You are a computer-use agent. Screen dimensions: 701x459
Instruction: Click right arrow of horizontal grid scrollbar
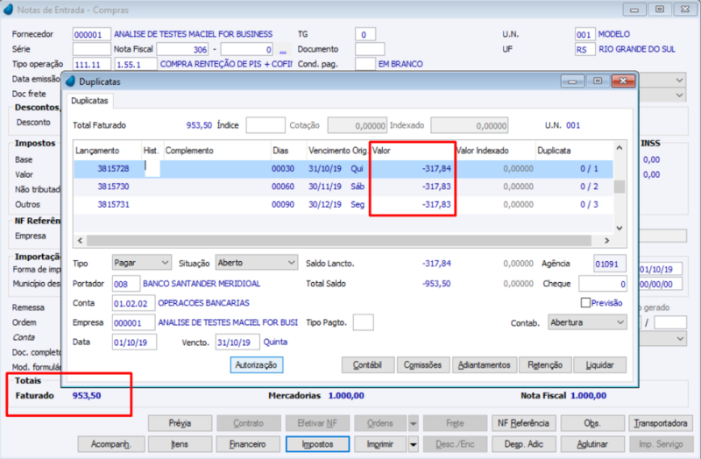[606, 241]
